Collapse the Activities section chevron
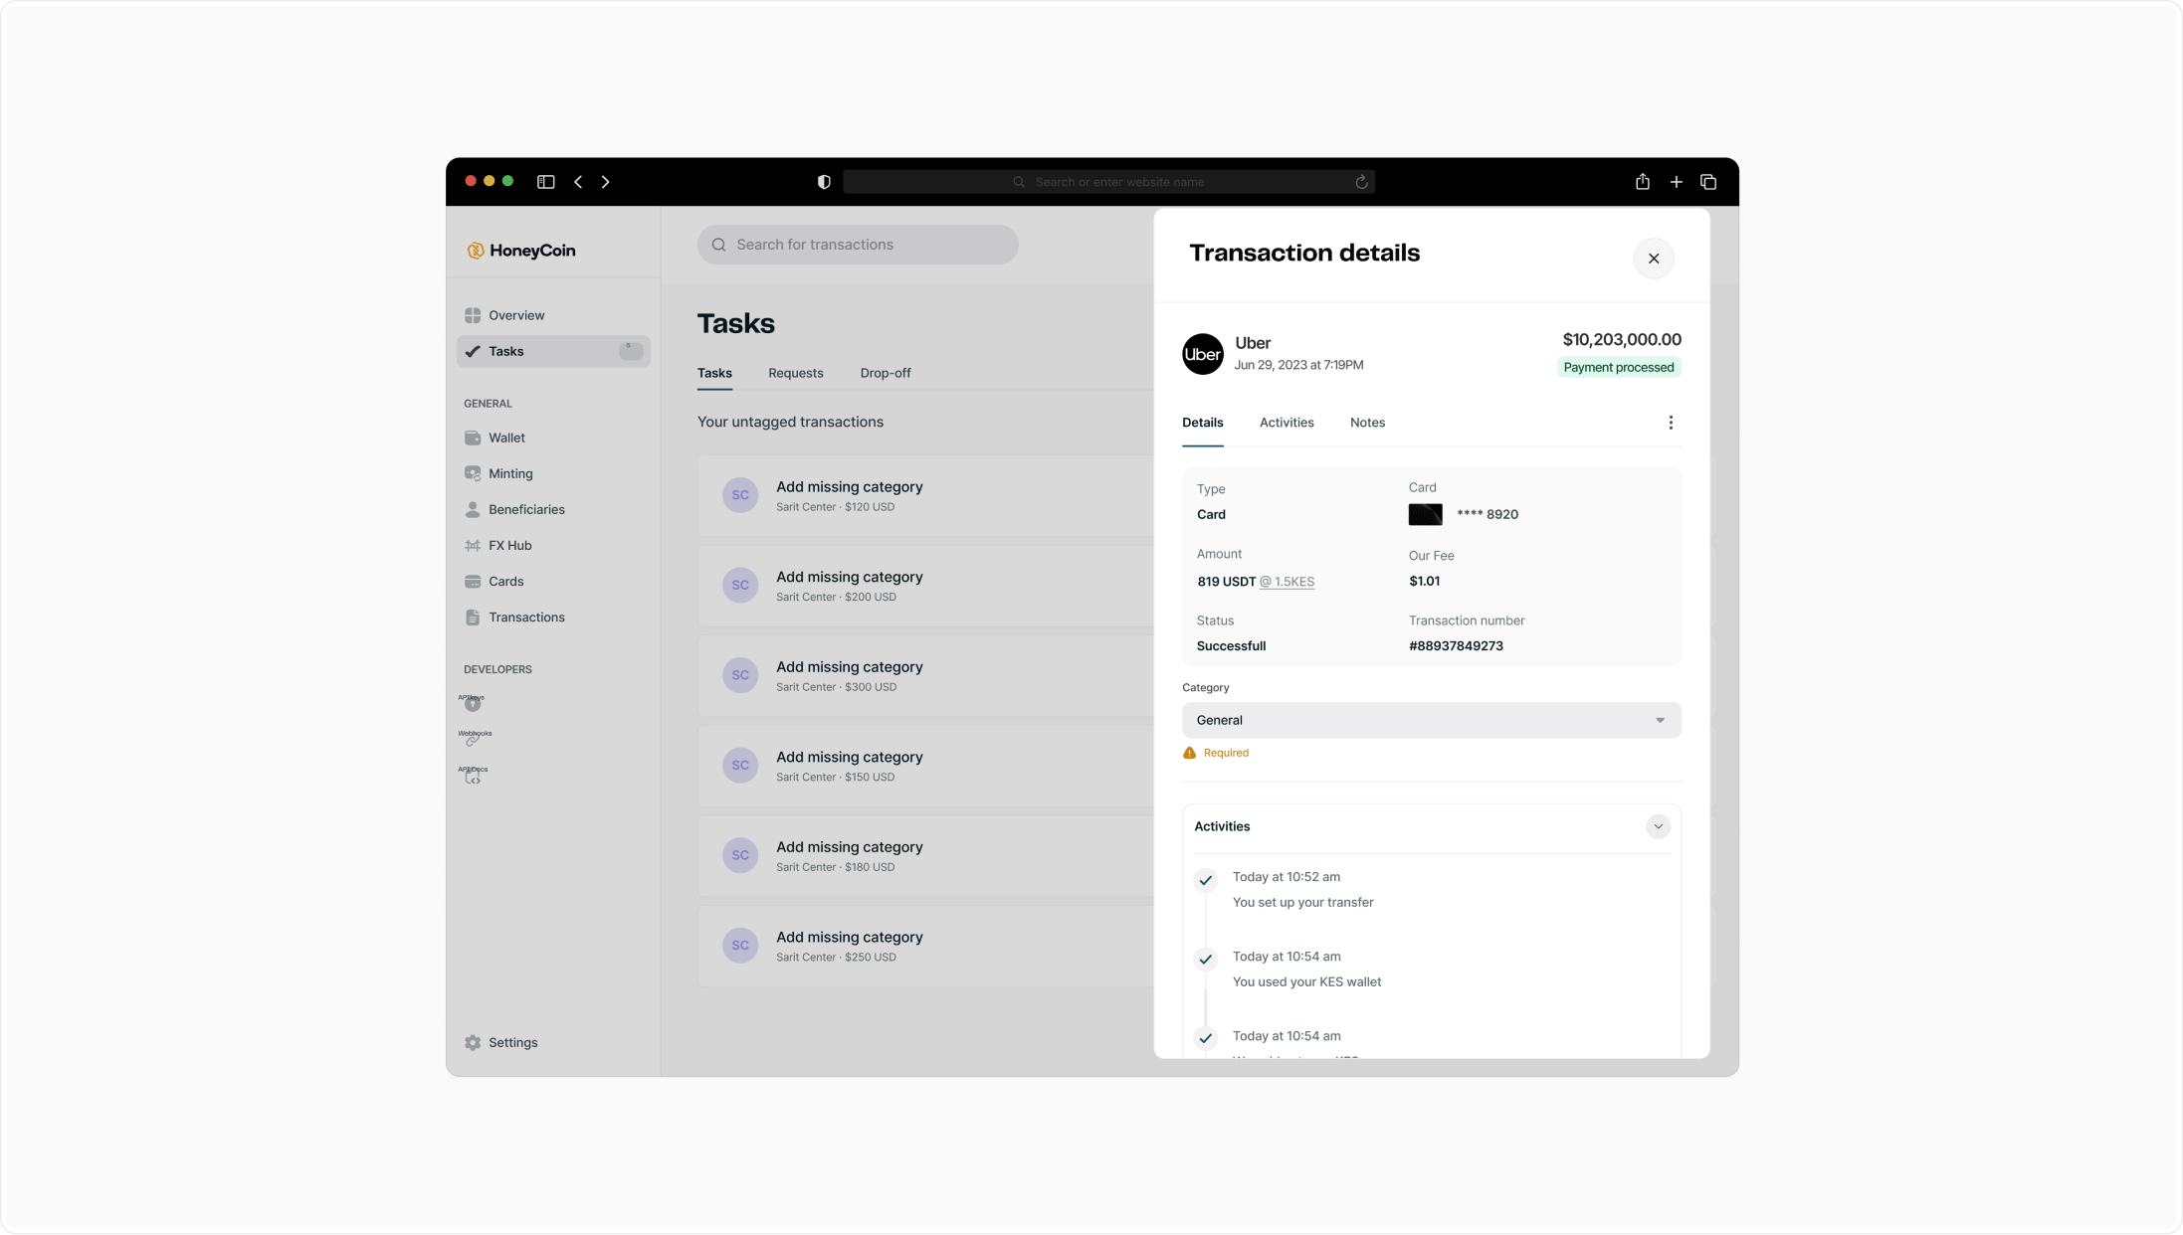The width and height of the screenshot is (2183, 1235). pyautogui.click(x=1658, y=826)
